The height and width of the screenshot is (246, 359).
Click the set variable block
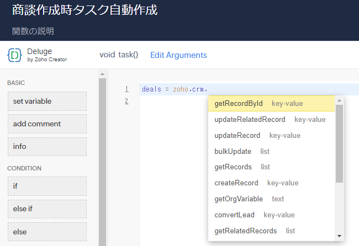point(47,101)
